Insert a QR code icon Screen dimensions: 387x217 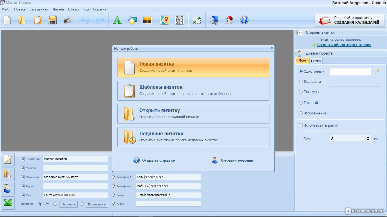coord(180,20)
